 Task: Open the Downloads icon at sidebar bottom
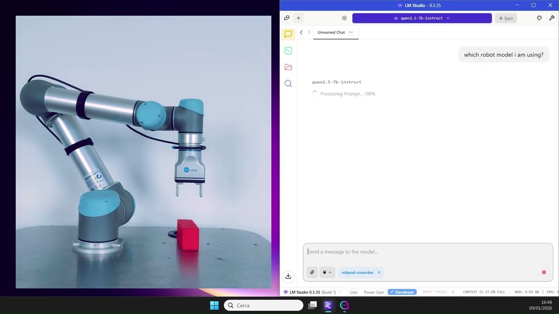pos(288,276)
